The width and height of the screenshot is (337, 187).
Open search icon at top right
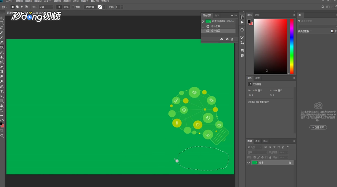click(x=323, y=7)
